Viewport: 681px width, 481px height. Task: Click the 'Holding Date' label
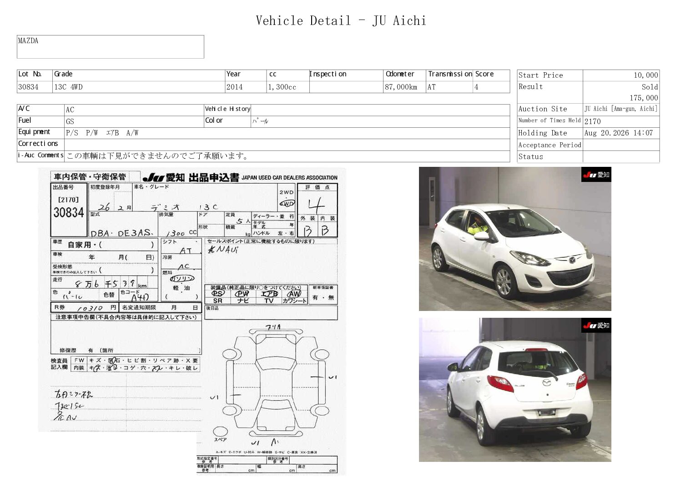(543, 133)
